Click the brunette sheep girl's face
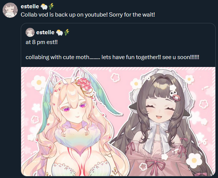Screen dimensions: 218x178 pyautogui.click(x=160, y=110)
